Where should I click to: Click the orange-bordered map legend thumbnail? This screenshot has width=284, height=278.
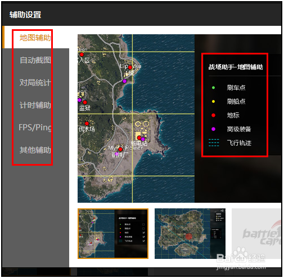tap(113, 234)
